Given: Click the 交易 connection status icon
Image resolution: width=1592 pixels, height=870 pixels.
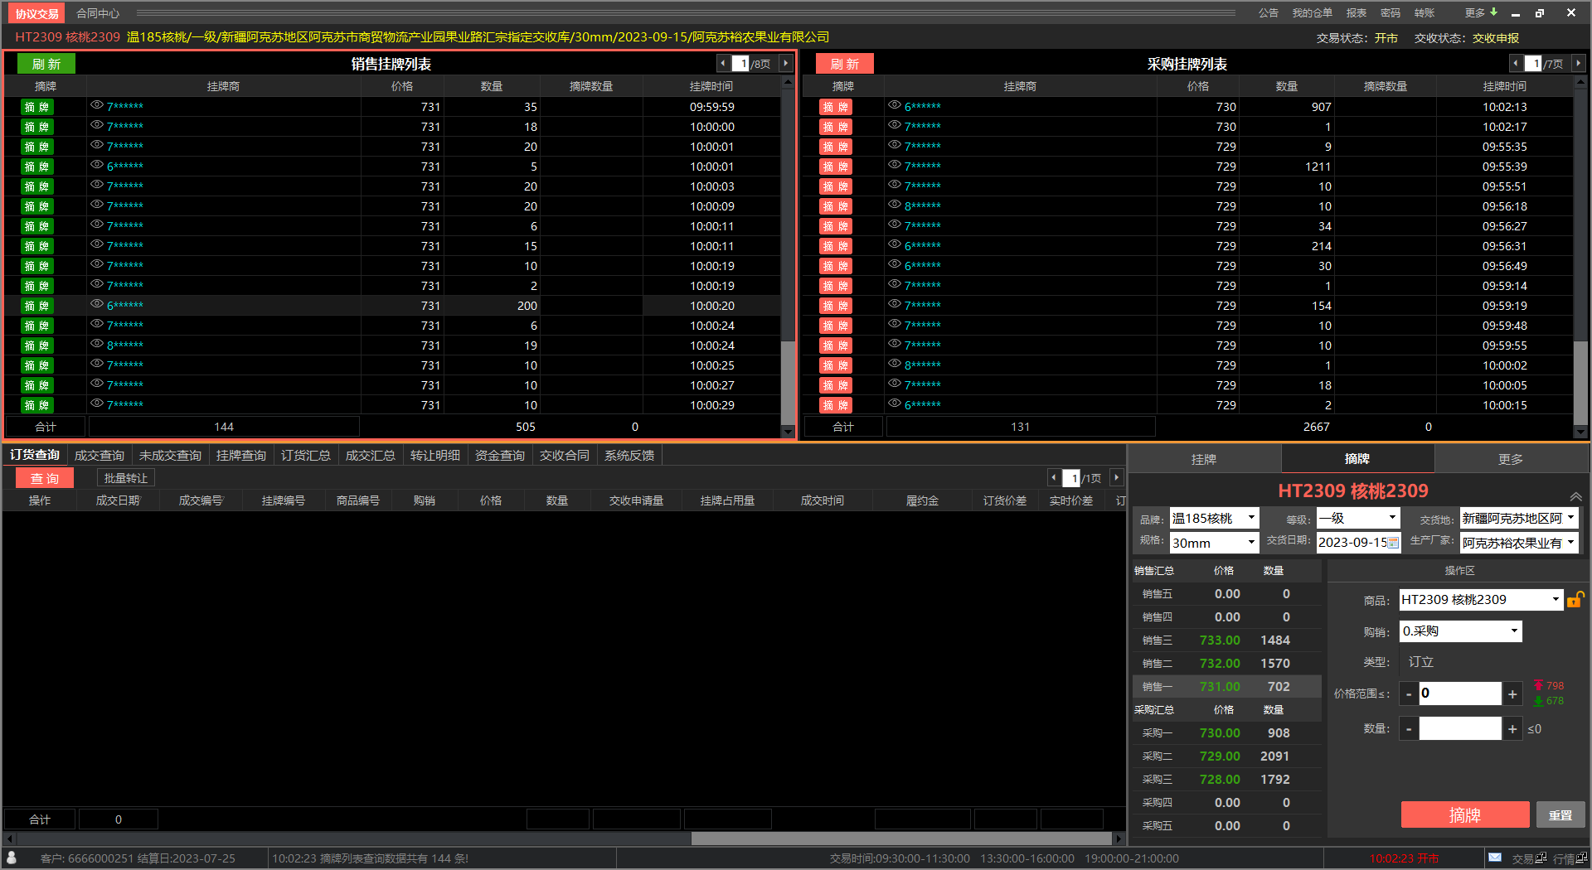Looking at the screenshot, I should [1541, 858].
